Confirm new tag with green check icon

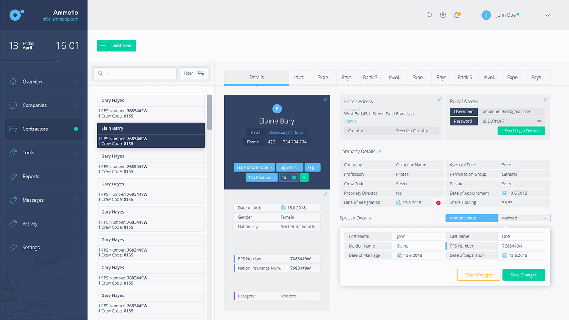coord(294,178)
